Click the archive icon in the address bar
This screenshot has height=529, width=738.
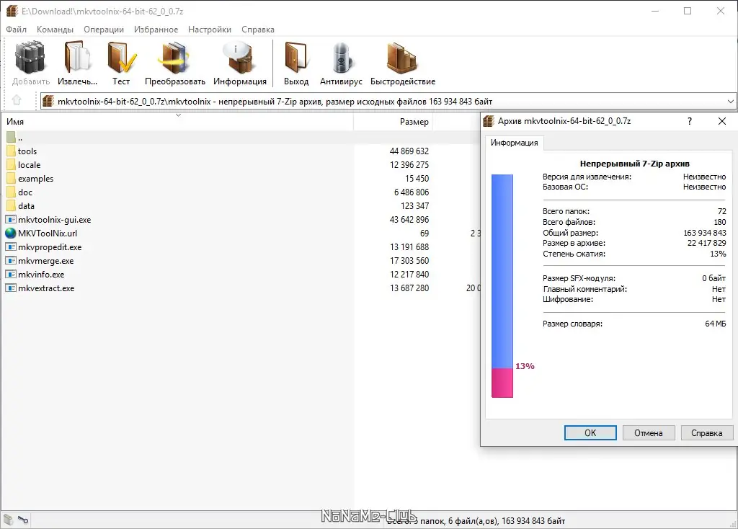pyautogui.click(x=48, y=101)
